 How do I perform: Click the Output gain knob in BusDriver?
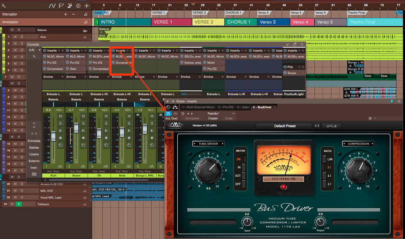point(320,222)
